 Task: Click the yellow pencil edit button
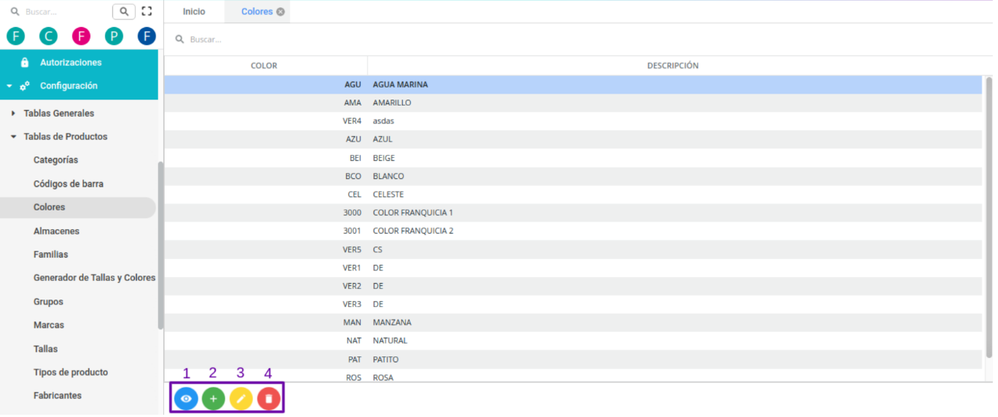coord(241,399)
